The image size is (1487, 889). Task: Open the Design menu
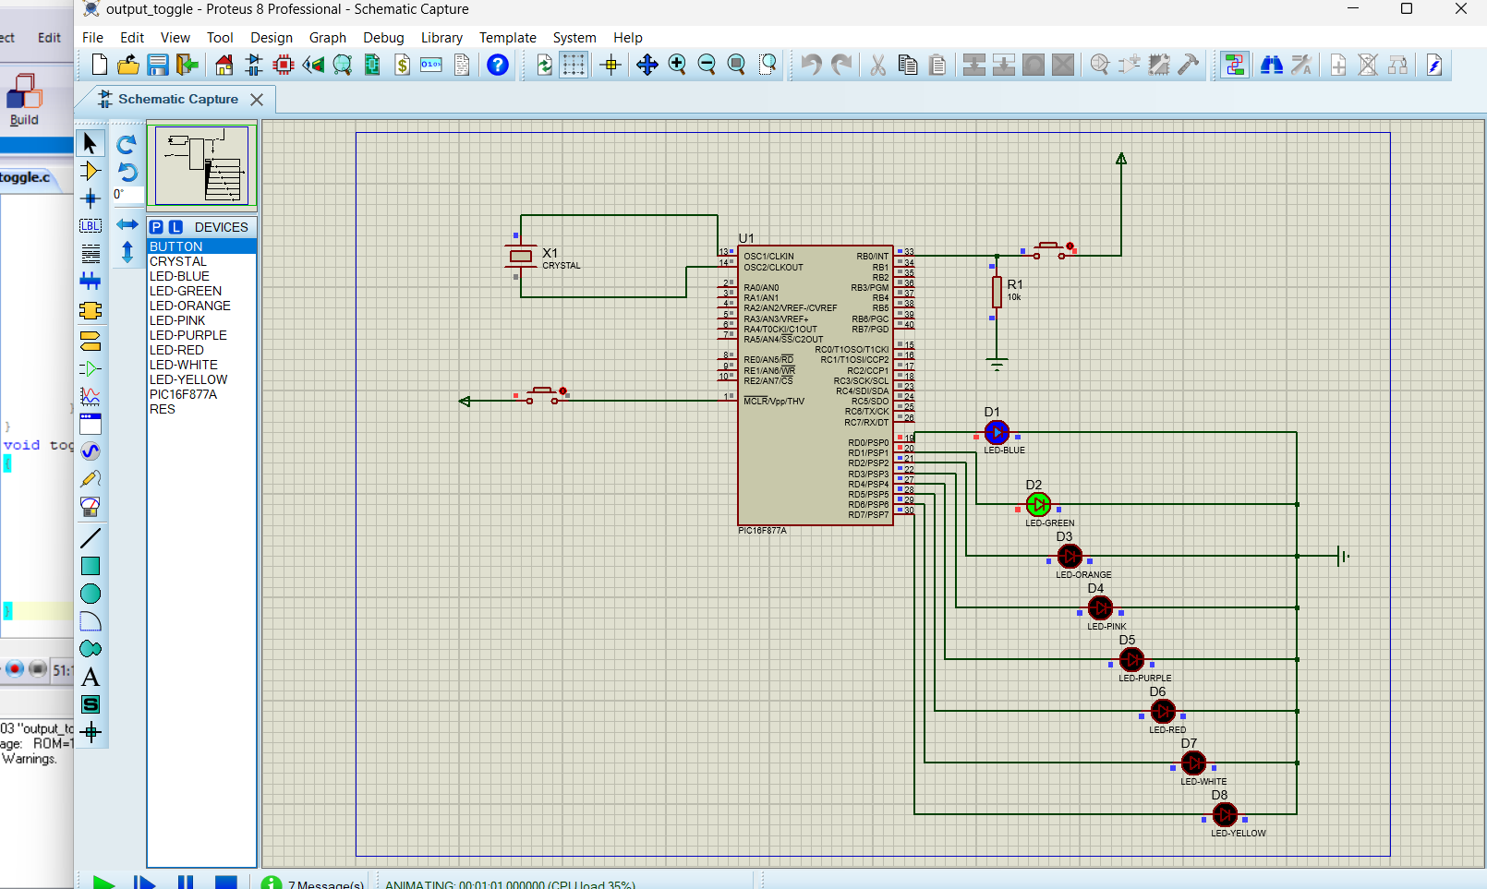coord(272,38)
